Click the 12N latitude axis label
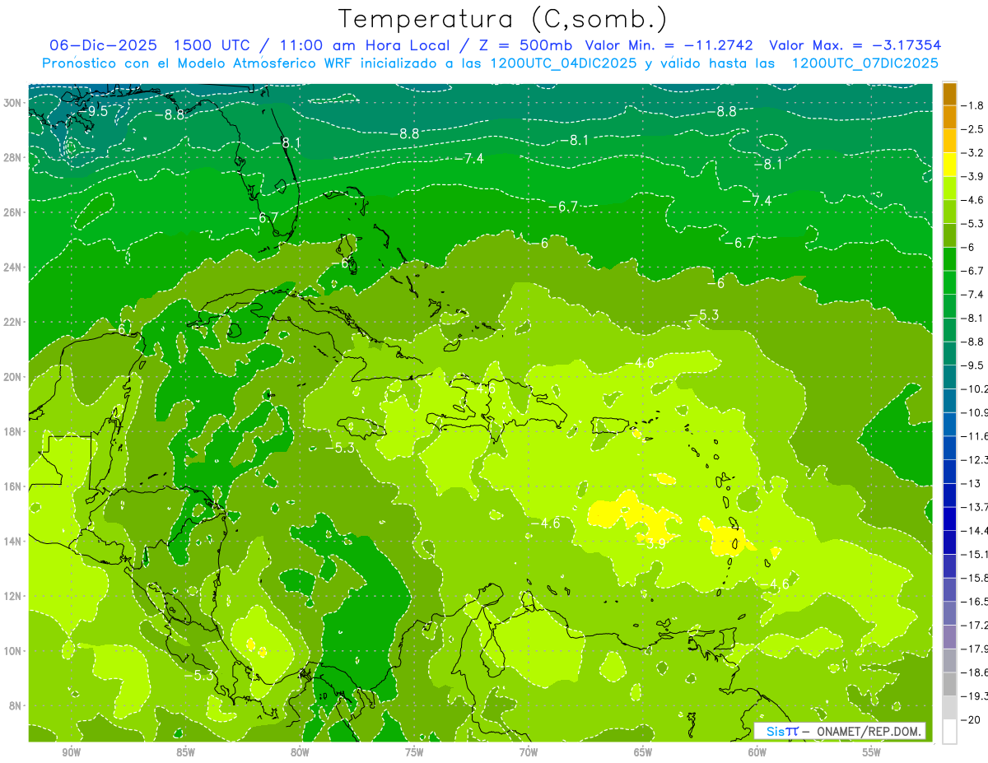The height and width of the screenshot is (763, 988). tap(13, 596)
